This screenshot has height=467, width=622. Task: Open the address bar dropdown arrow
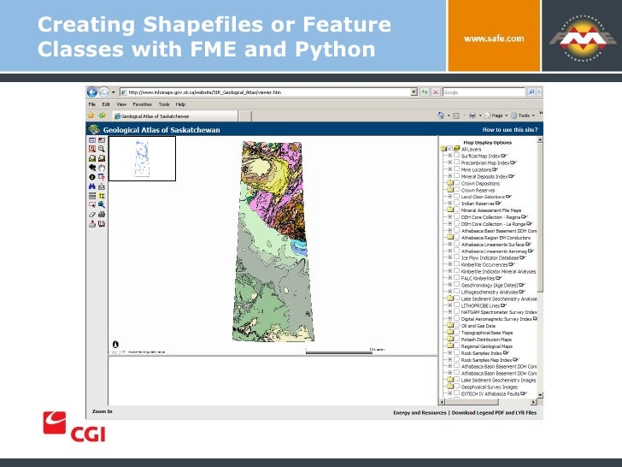[x=414, y=92]
